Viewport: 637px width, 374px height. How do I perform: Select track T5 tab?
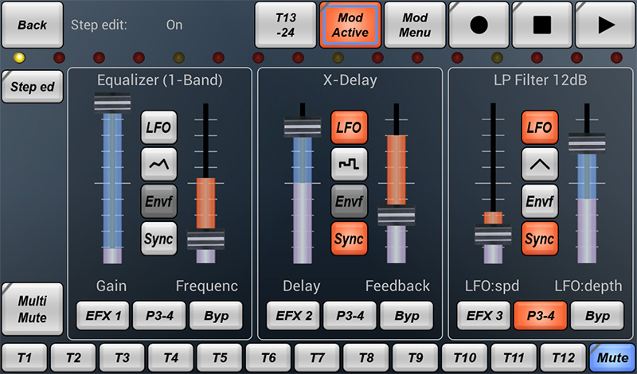point(220,357)
